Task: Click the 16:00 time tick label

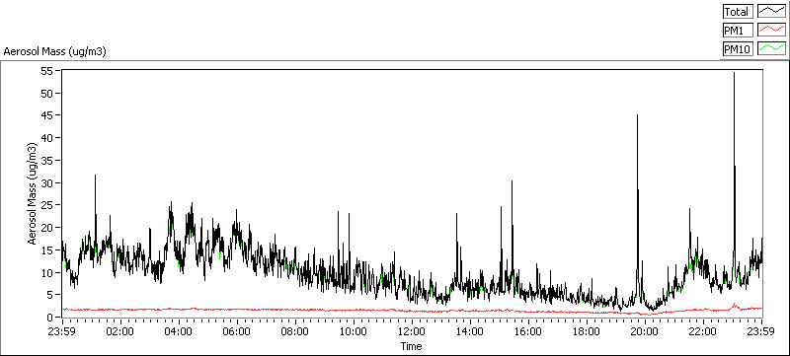Action: pyautogui.click(x=528, y=331)
